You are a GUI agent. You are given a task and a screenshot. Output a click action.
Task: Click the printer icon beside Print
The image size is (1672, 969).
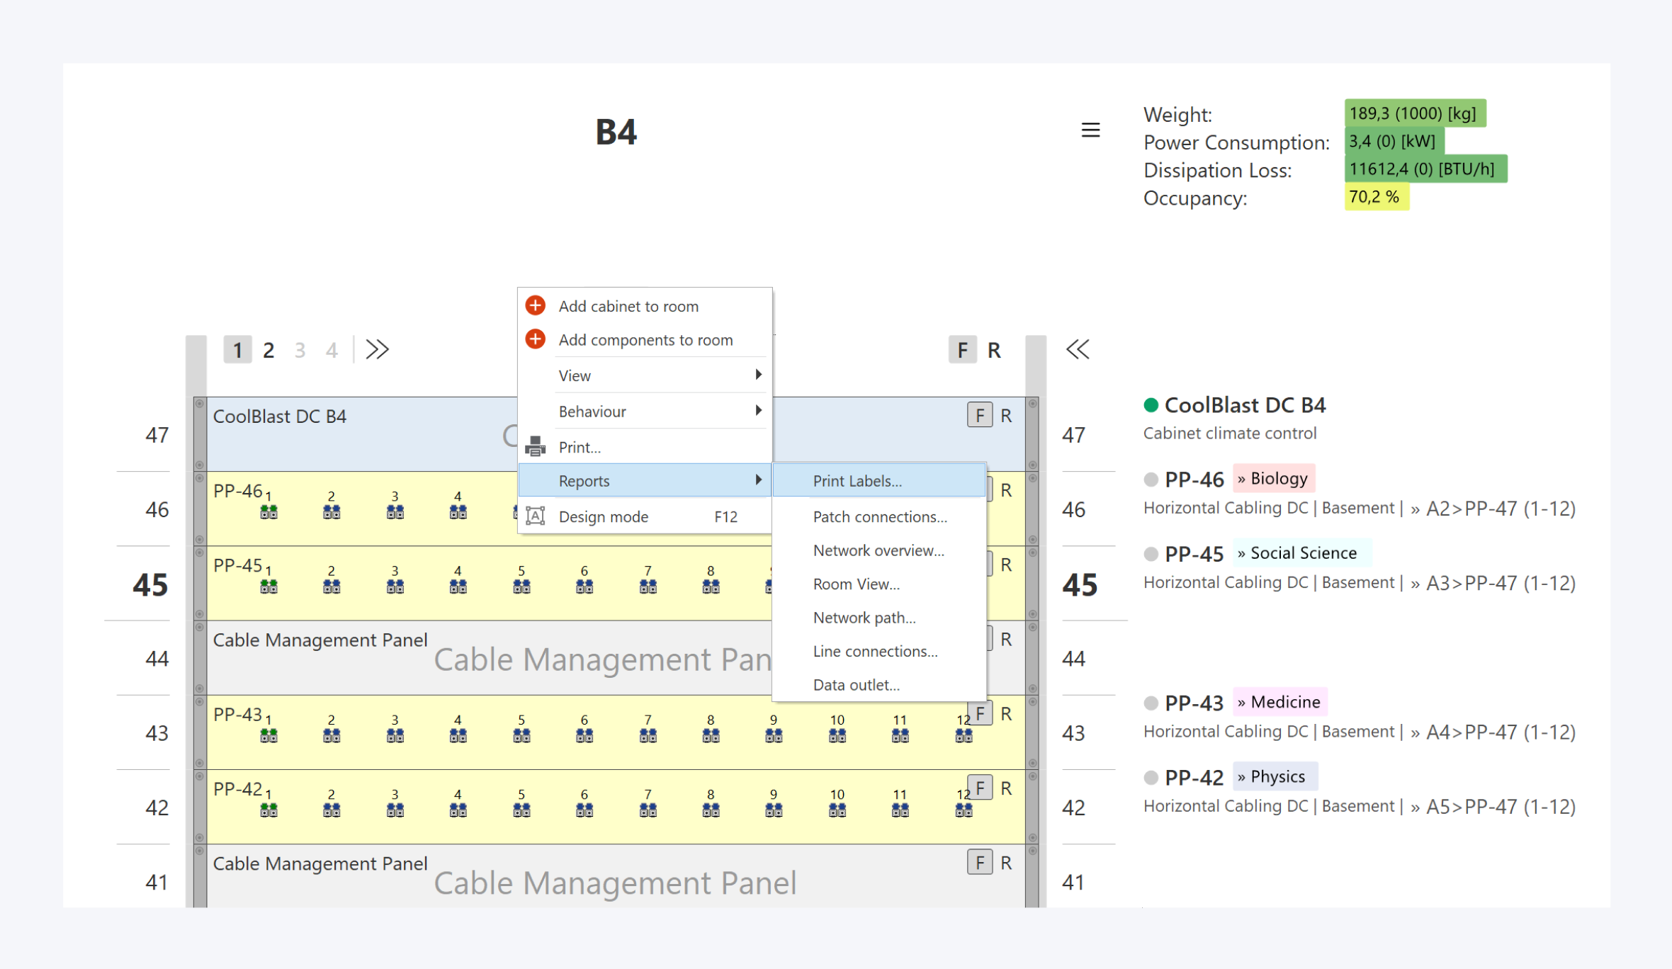[536, 446]
